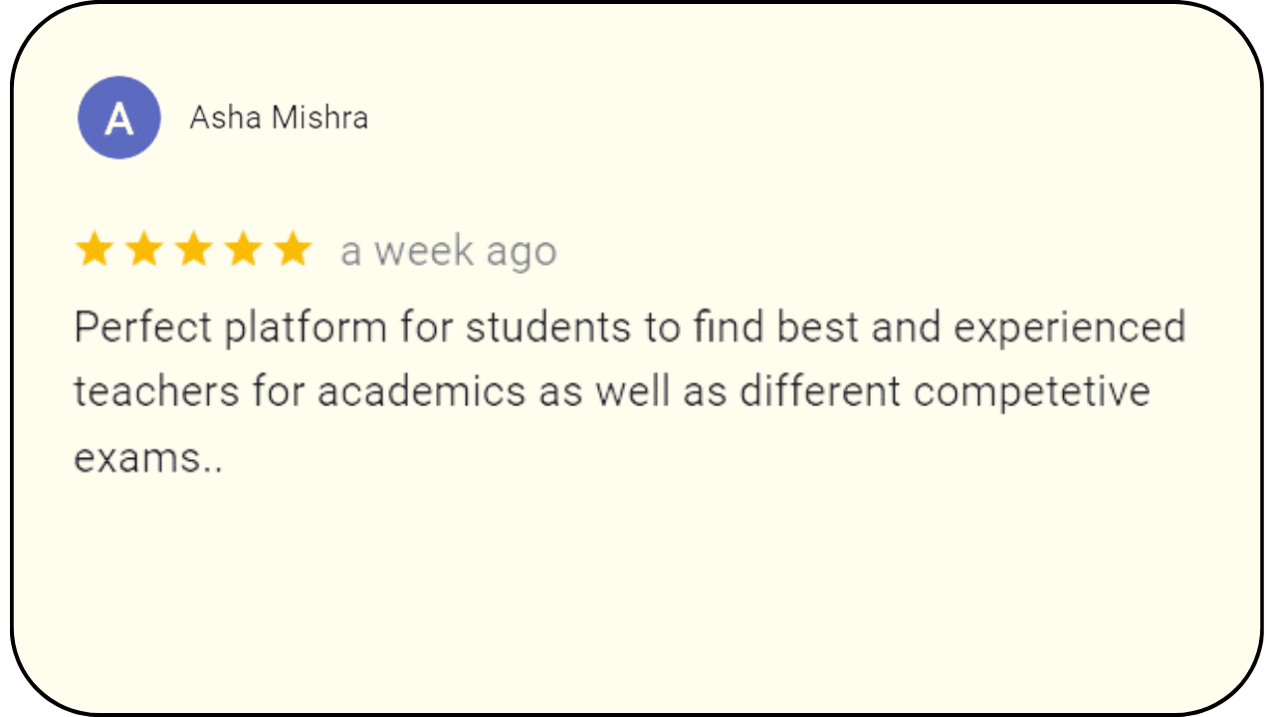This screenshot has height=717, width=1274.
Task: Click the word 'exams..' on last line
Action: coord(148,458)
